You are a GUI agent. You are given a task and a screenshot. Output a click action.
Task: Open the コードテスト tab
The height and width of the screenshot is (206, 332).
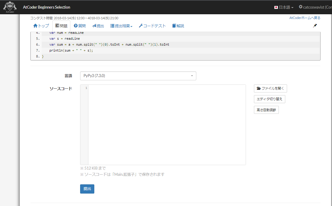point(152,26)
